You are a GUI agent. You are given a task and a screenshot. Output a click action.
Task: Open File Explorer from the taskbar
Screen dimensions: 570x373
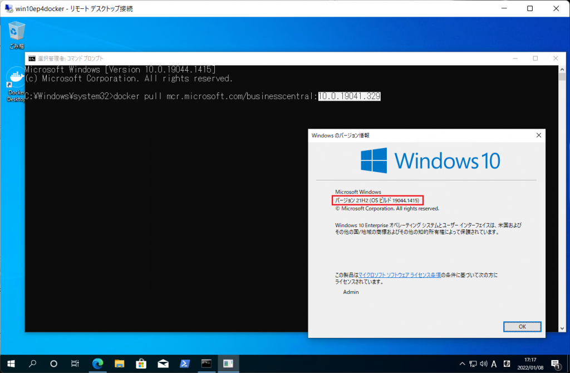tap(119, 364)
